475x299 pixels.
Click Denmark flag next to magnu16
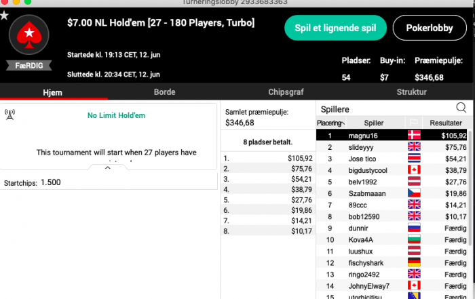click(414, 135)
